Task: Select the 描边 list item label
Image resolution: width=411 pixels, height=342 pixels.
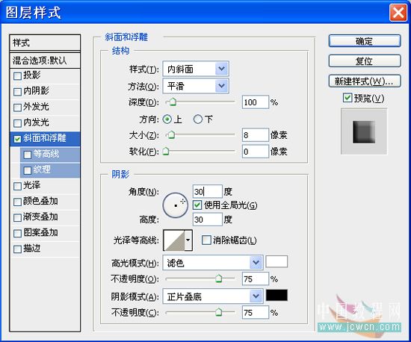Action: coord(32,248)
